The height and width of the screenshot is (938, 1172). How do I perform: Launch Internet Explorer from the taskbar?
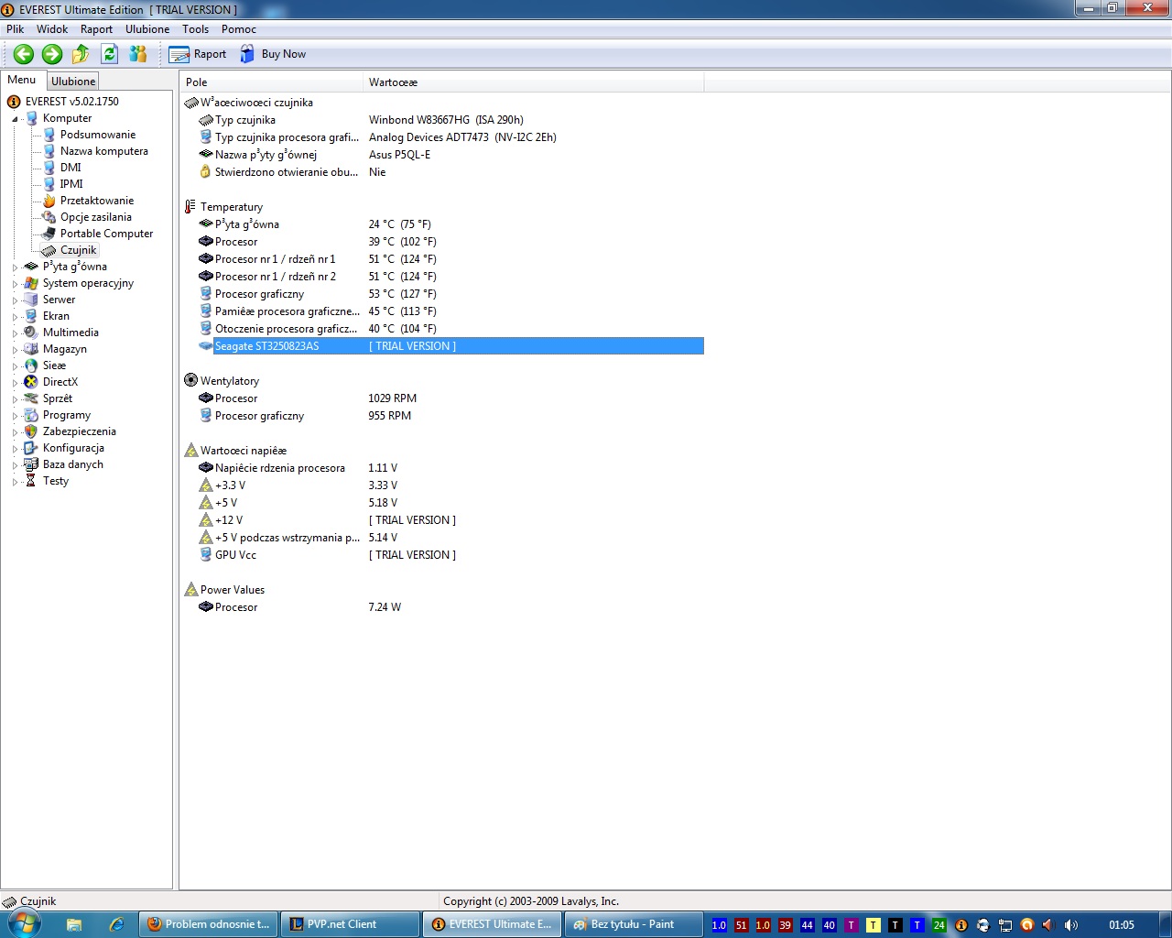coord(116,924)
